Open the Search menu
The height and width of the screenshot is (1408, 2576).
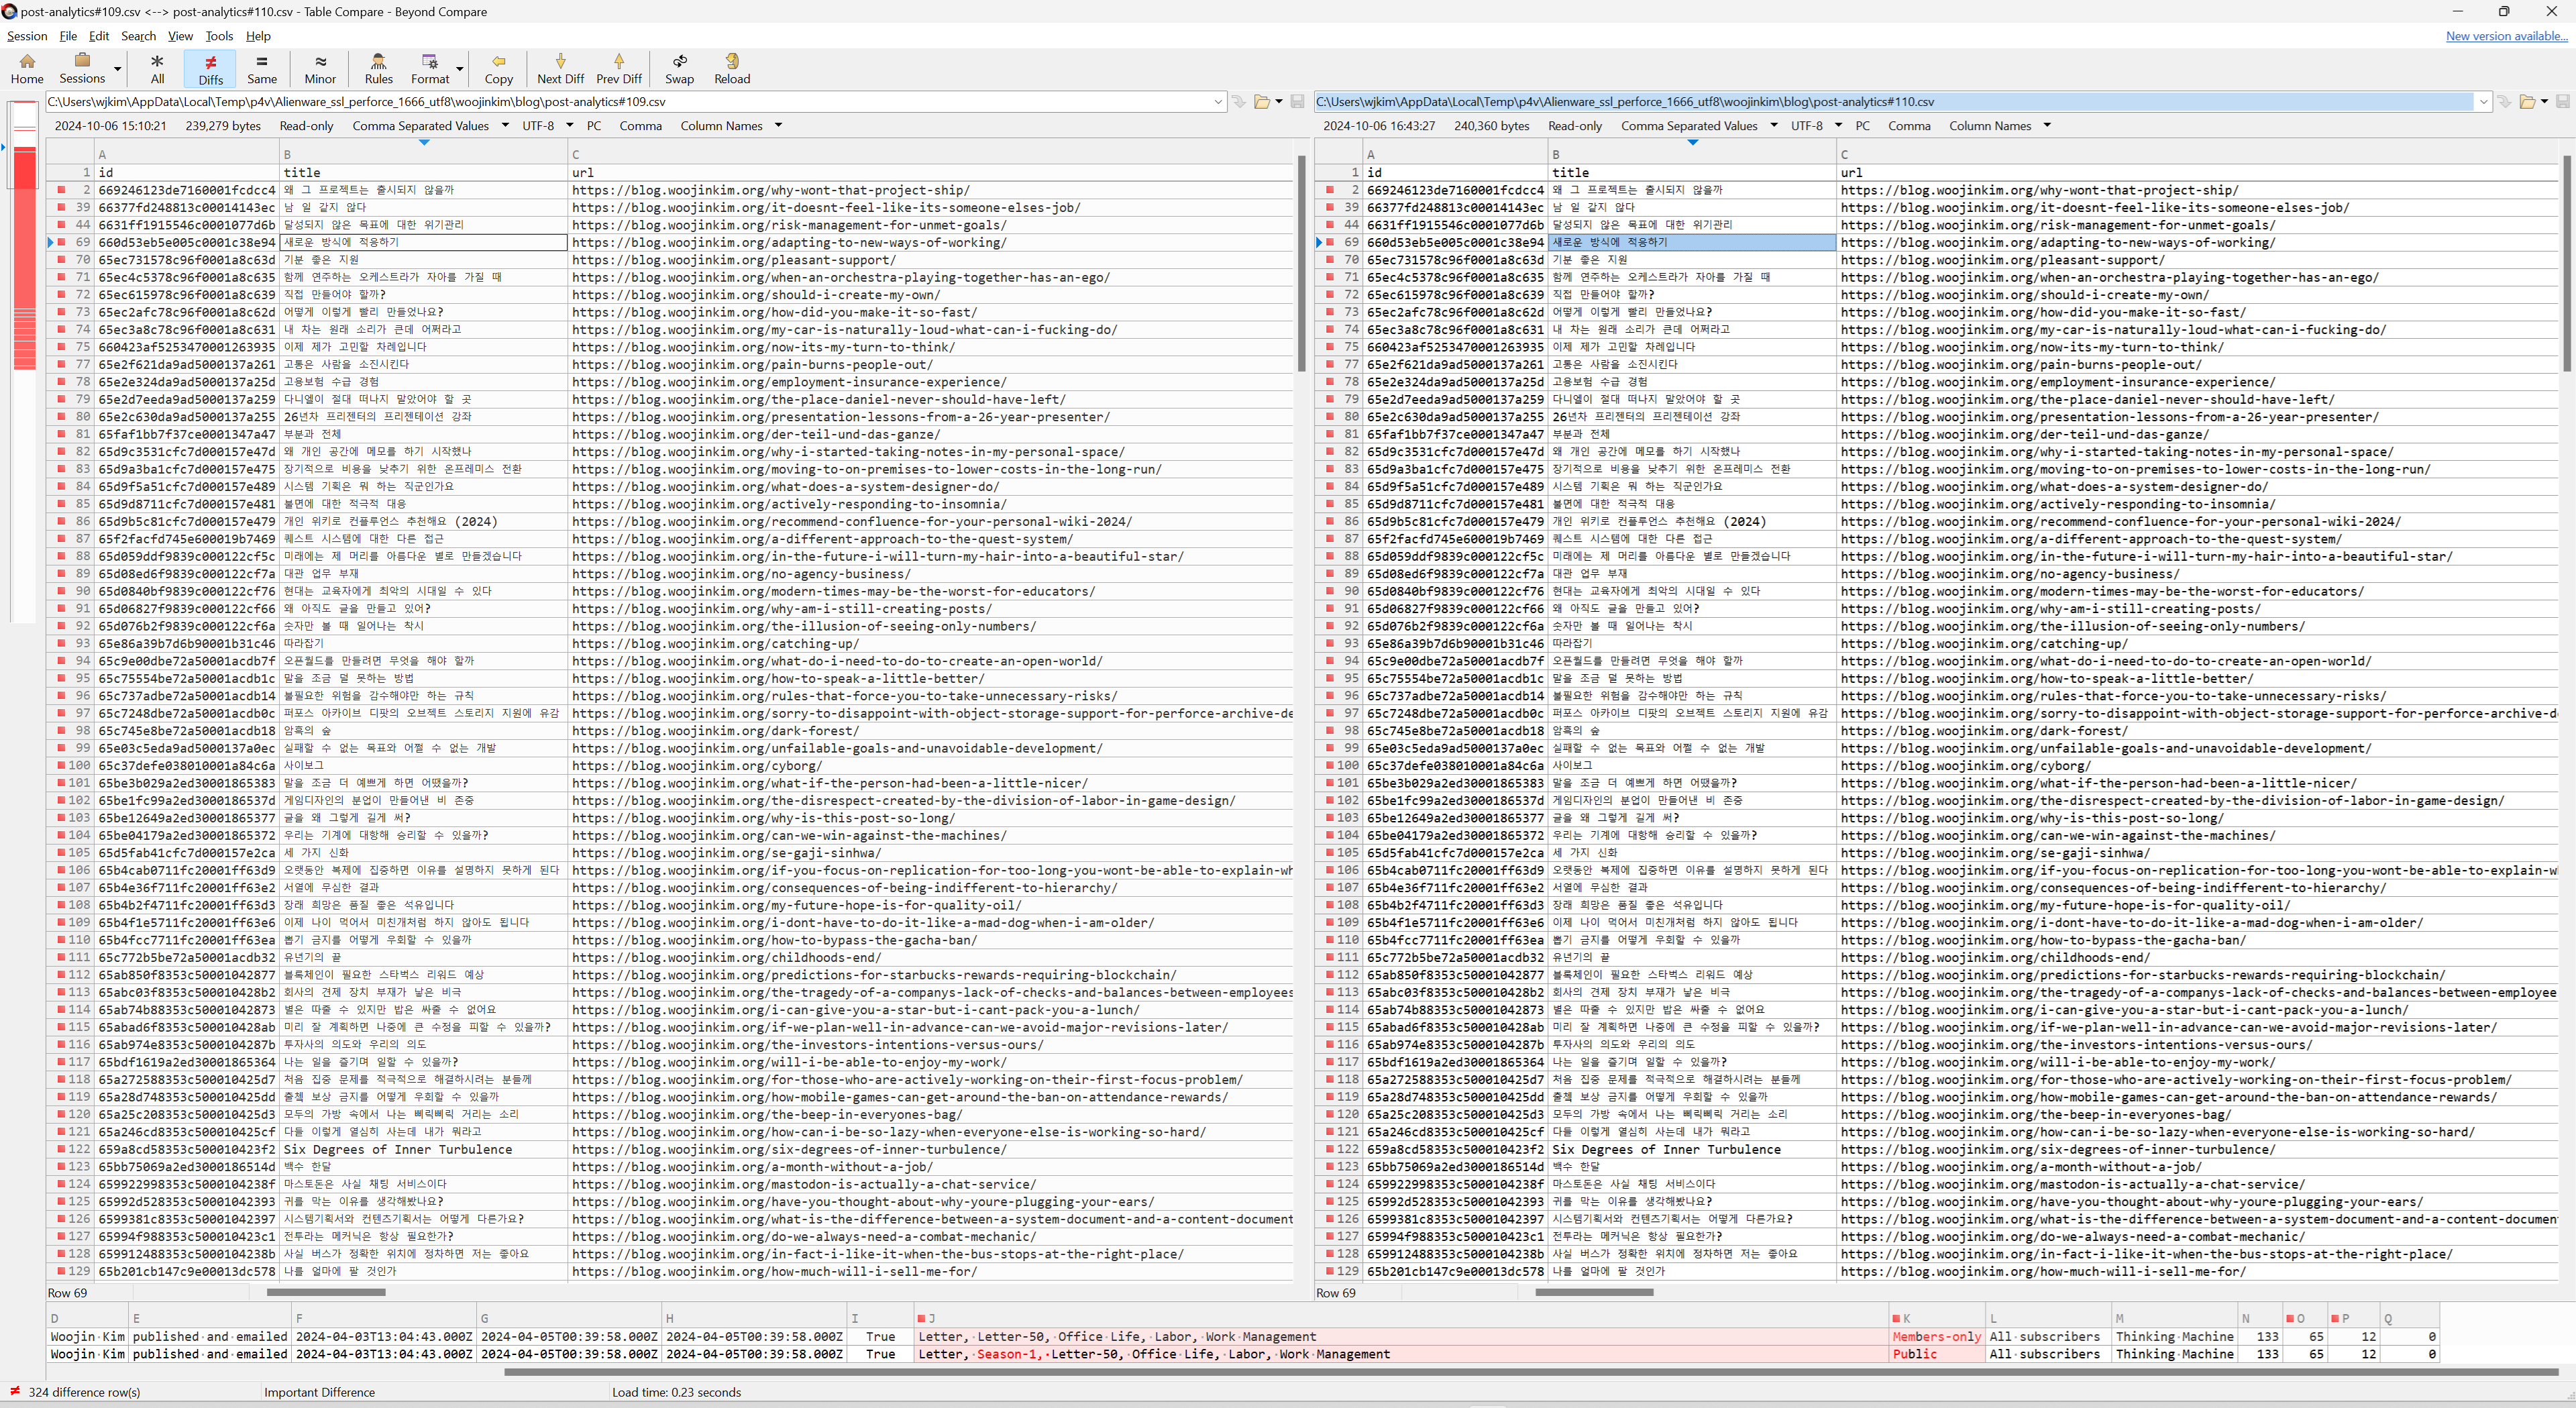tap(138, 36)
